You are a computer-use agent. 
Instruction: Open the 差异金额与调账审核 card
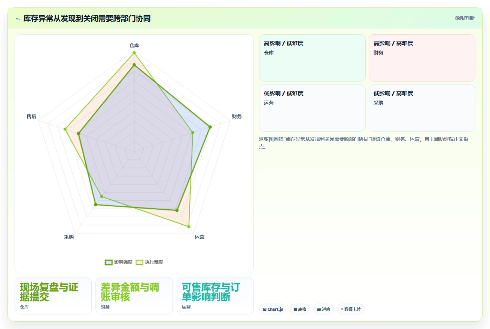(x=134, y=296)
